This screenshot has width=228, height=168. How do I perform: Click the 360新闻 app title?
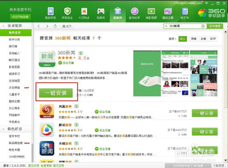pos(67,53)
